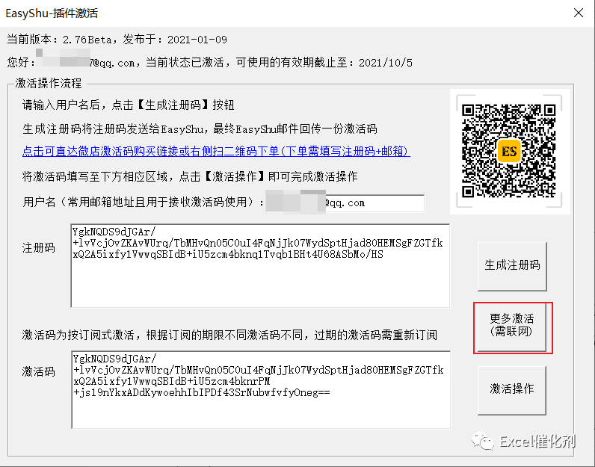Focus the 激活码 text box
595x467 pixels.
(x=261, y=389)
